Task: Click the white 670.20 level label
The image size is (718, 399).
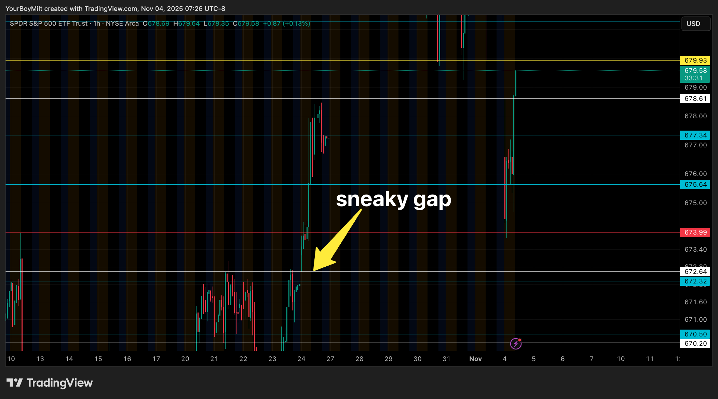Action: [x=695, y=343]
